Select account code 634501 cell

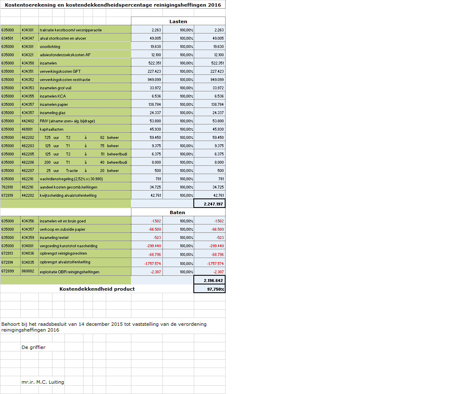click(x=10, y=38)
